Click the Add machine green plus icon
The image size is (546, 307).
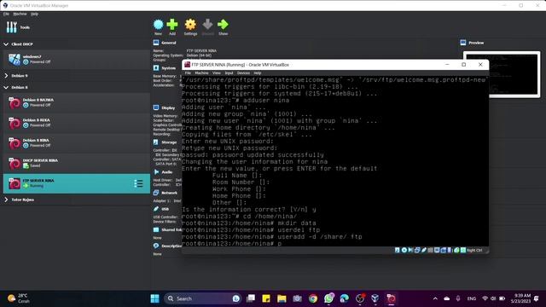172,25
